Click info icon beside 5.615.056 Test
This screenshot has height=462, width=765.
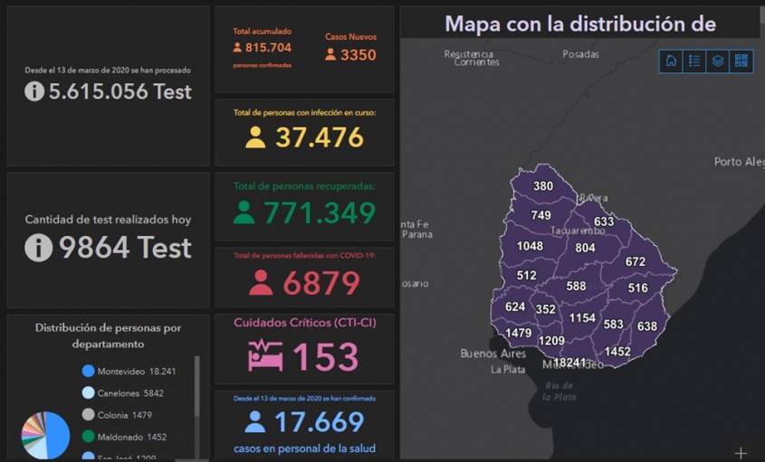click(34, 91)
